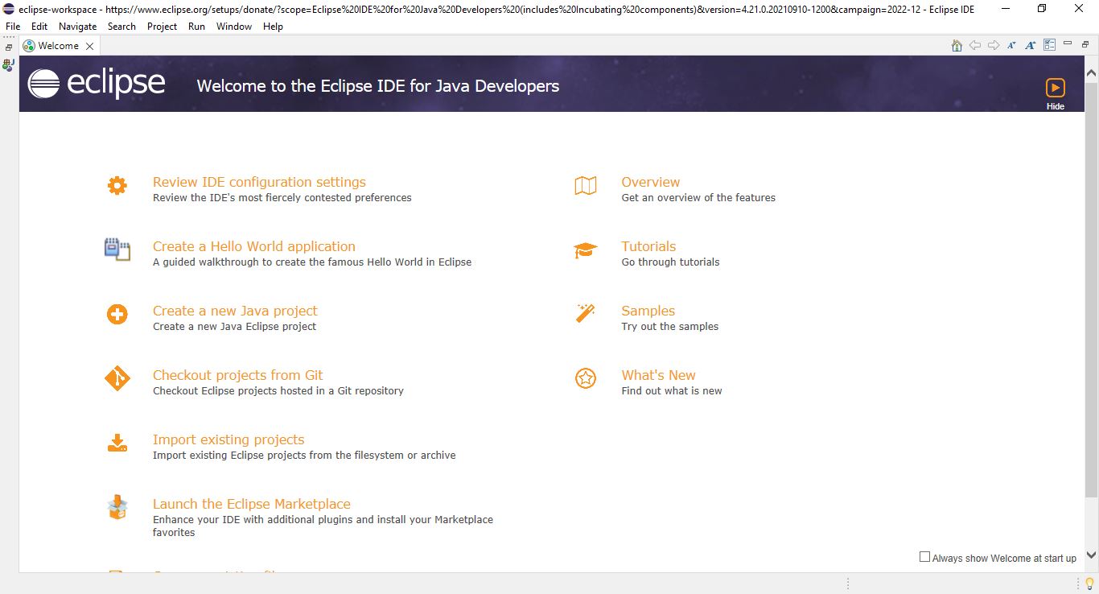This screenshot has width=1099, height=594.
Task: Click the Welcome page scrollbar up arrow
Action: [x=1092, y=72]
